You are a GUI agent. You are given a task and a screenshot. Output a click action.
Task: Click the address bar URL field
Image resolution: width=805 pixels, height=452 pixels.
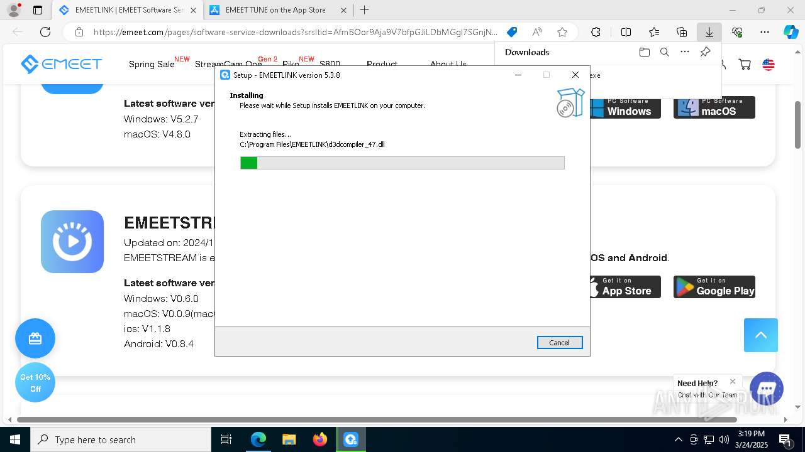[x=296, y=32]
